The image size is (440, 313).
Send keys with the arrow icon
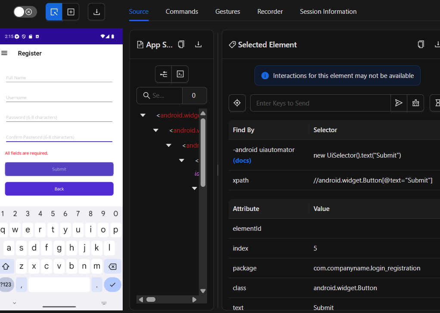click(x=399, y=103)
